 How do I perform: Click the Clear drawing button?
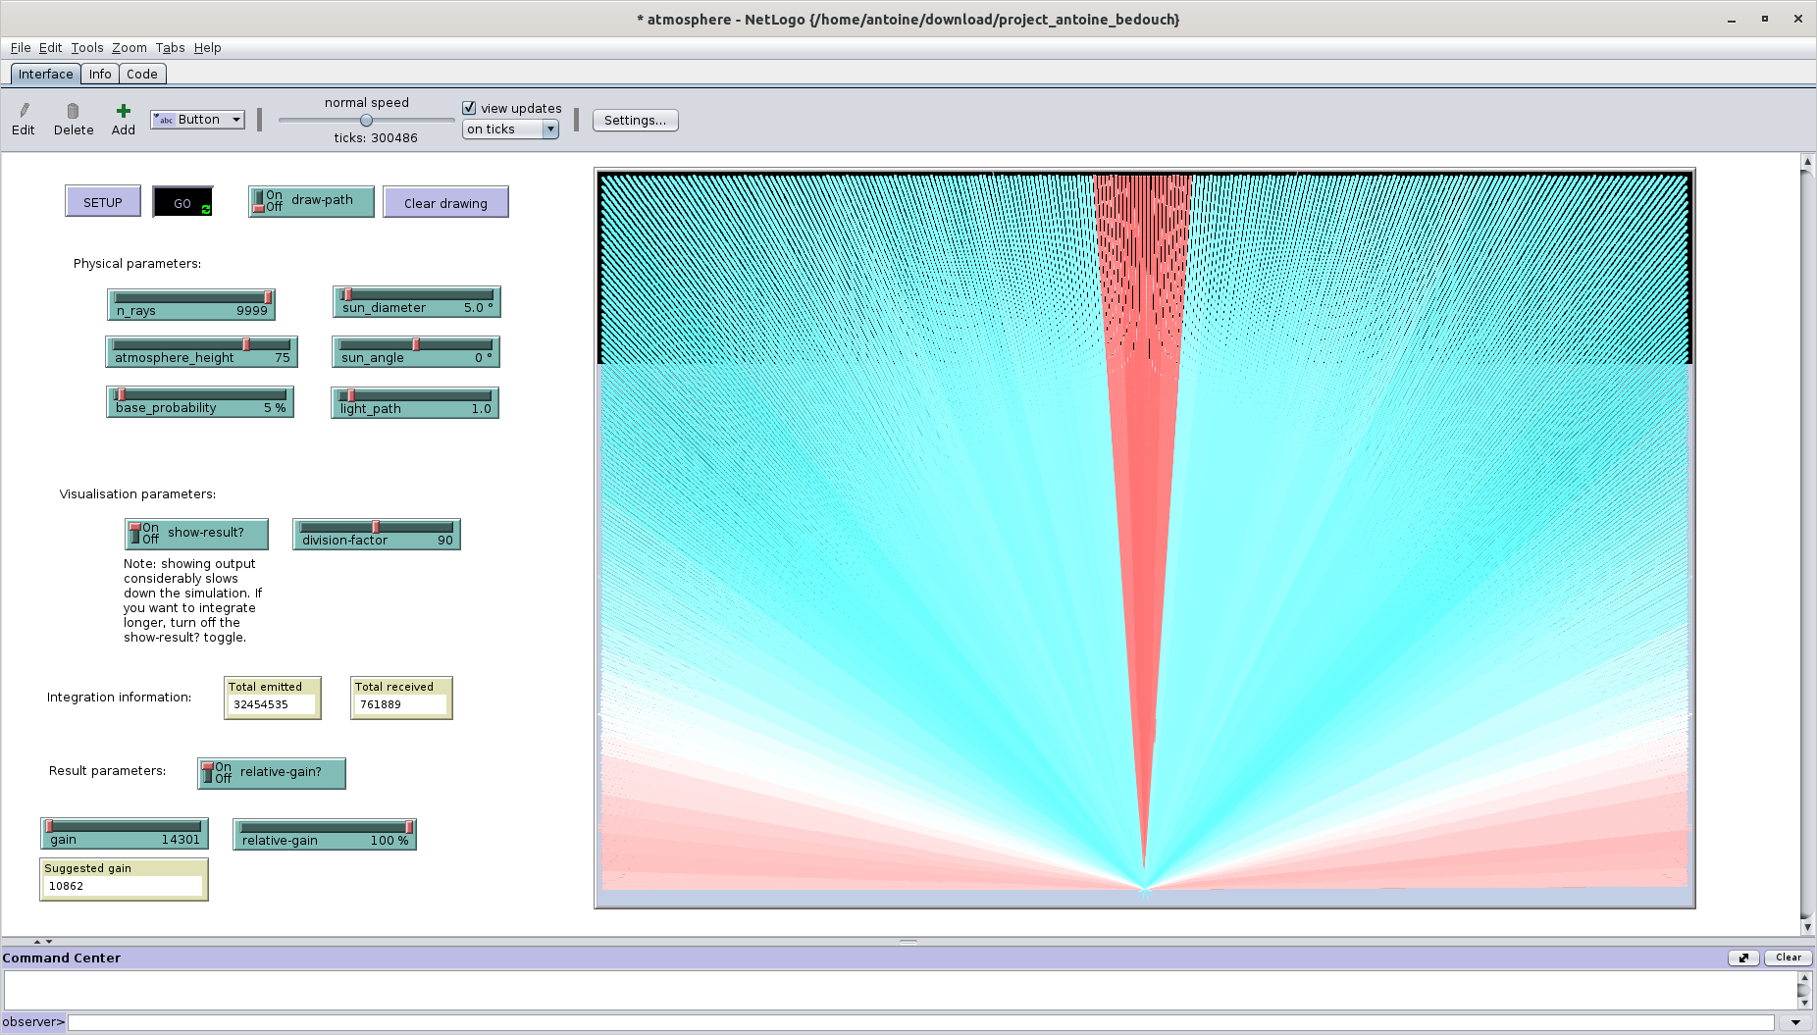click(445, 203)
